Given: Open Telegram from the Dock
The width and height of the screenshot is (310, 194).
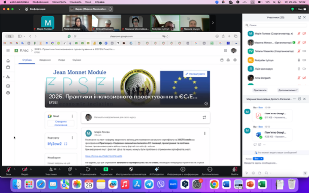Looking at the screenshot, I should click(149, 184).
